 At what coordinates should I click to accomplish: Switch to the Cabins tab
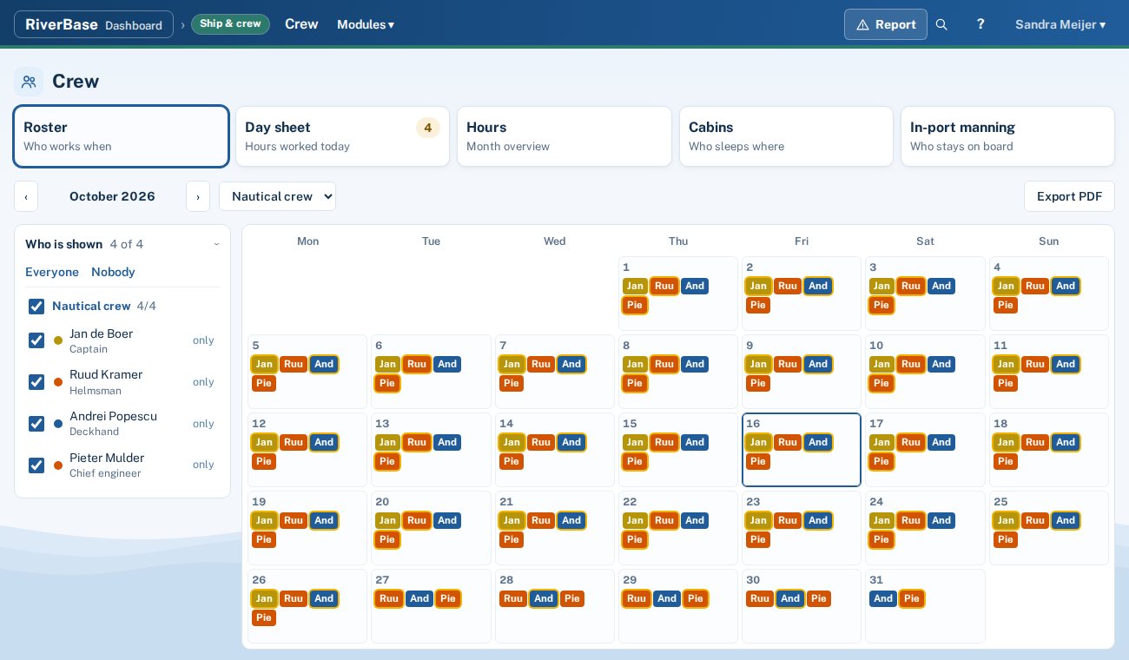tap(786, 136)
